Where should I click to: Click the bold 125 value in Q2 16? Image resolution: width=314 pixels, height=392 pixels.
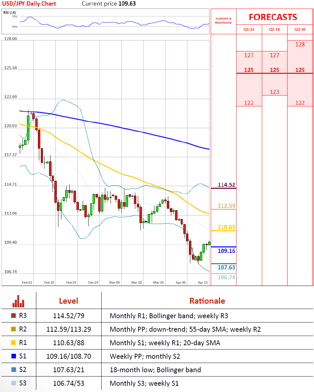coord(275,70)
